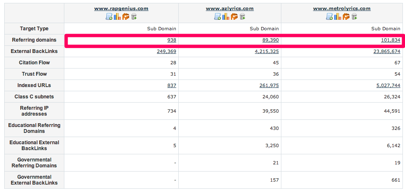Open the 5,027,744 indexed URLs link
This screenshot has height=193, width=405.
pos(388,85)
